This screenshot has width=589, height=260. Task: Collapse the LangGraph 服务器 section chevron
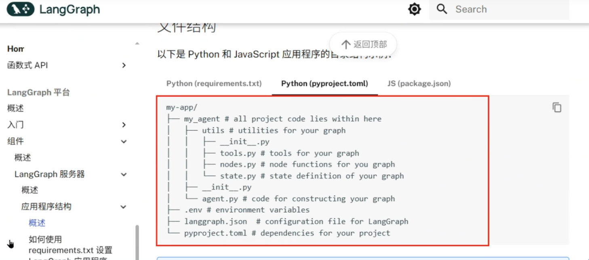coord(124,175)
